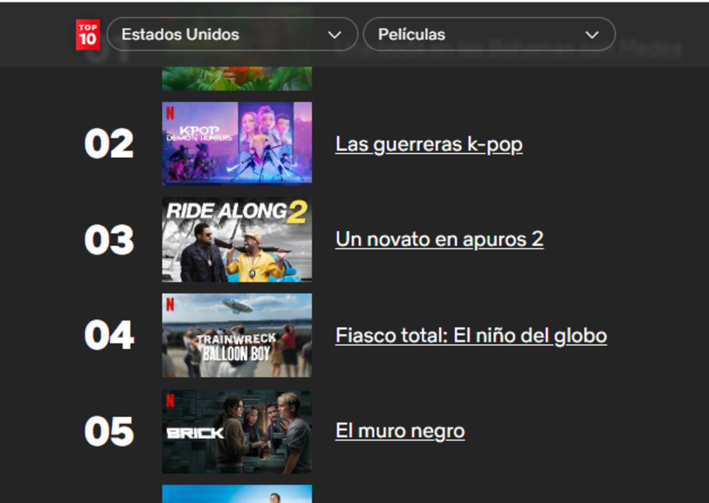Click the Brick poster artwork
This screenshot has width=709, height=503.
237,431
